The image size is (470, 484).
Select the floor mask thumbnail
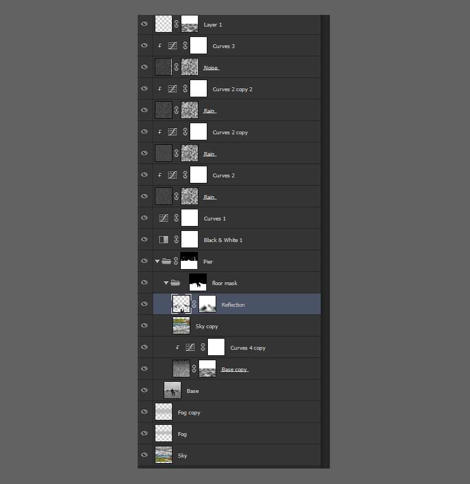198,282
